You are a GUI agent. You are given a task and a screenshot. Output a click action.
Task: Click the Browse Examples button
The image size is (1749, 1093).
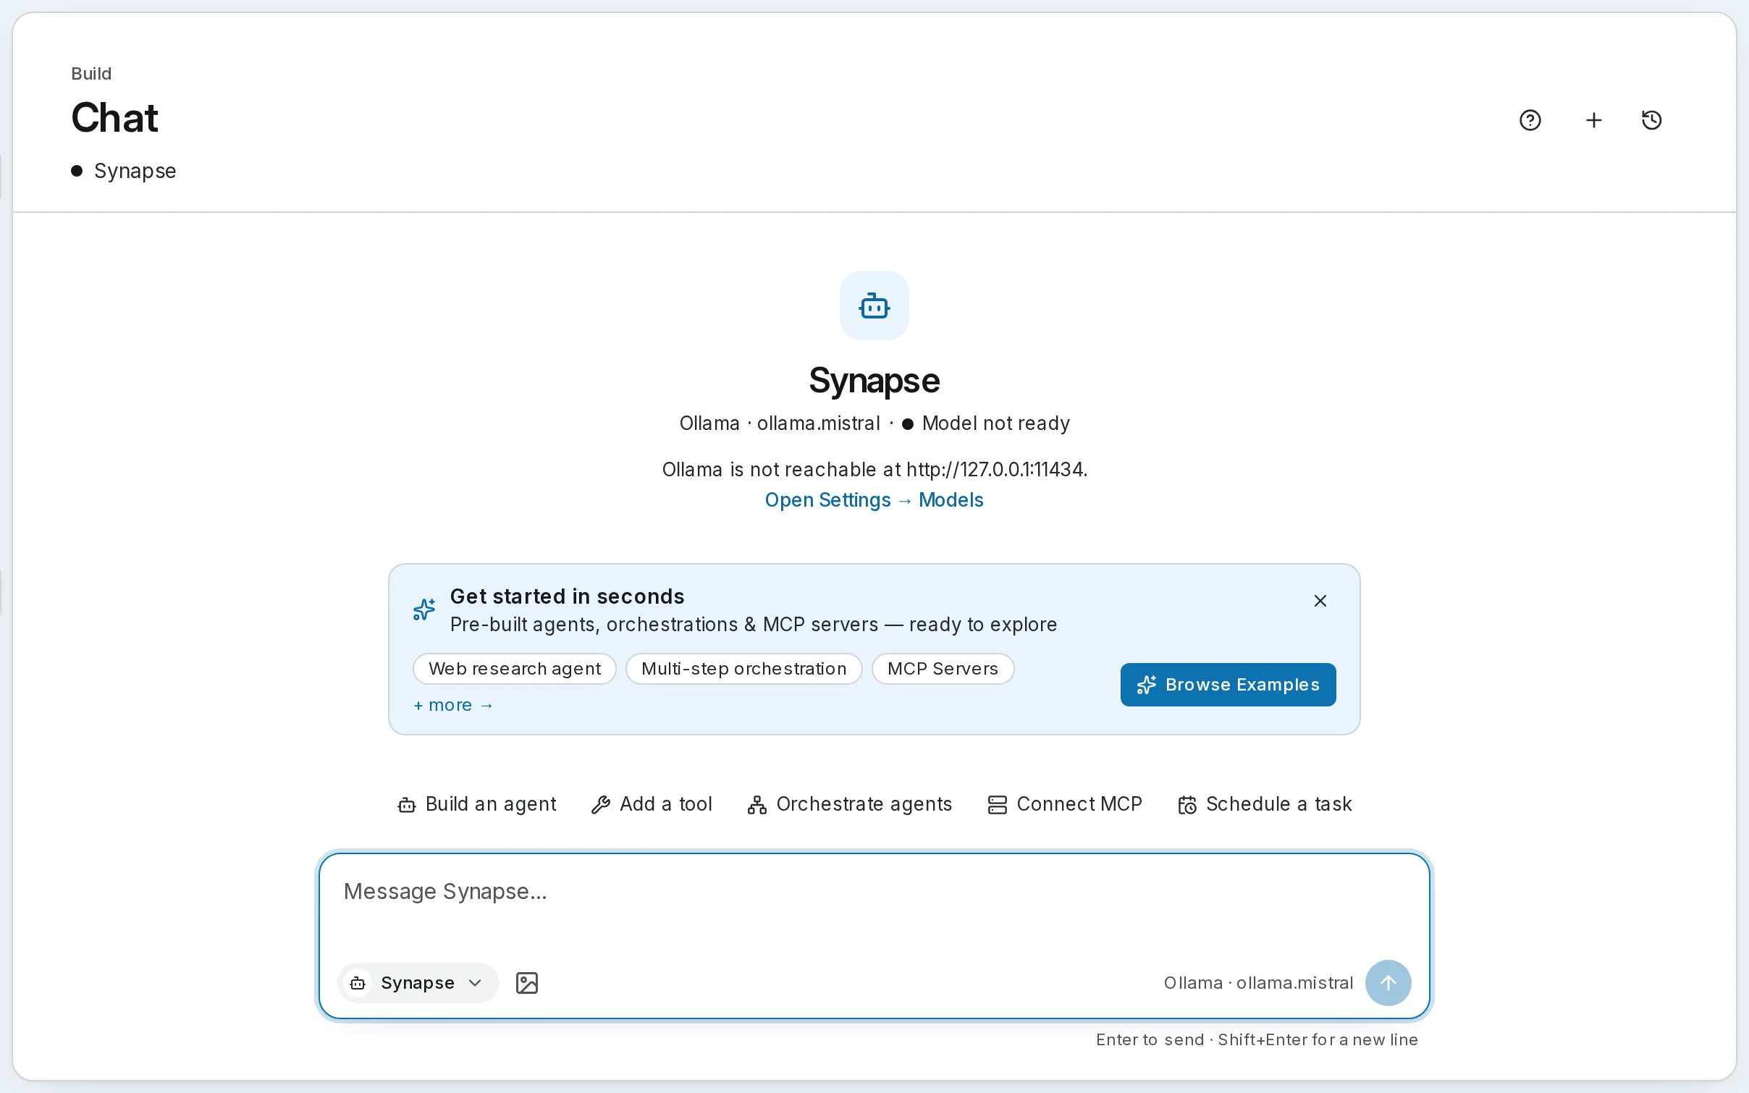click(x=1228, y=685)
